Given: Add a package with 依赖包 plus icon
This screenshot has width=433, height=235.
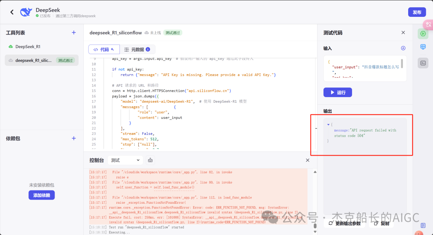Looking at the screenshot, I should coord(74,138).
